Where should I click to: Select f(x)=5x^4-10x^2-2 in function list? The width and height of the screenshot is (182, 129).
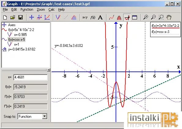click(21, 30)
